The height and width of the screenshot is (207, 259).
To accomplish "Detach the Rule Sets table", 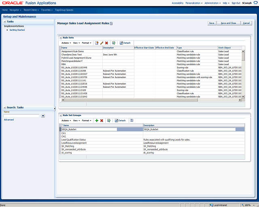I will pos(125,43).
